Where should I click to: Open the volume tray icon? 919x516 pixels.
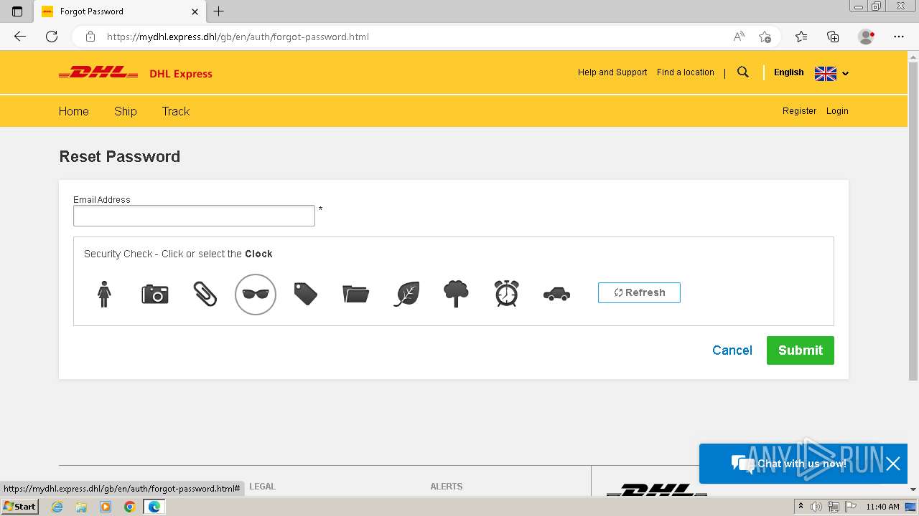click(x=816, y=507)
